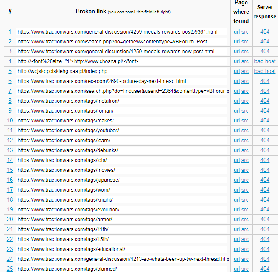Click the url link for picture-day-next-thread row
This screenshot has width=278, height=272.
(236, 81)
